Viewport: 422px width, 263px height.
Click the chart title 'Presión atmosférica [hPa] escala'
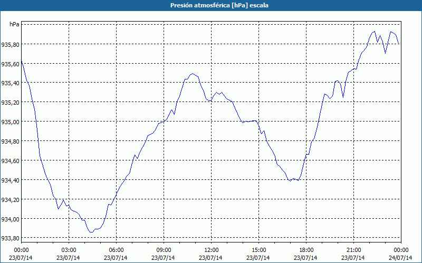(219, 5)
